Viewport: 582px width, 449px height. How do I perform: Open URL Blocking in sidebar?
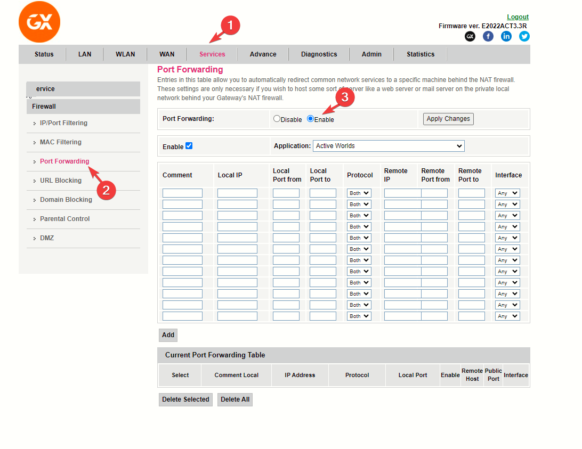coord(61,181)
